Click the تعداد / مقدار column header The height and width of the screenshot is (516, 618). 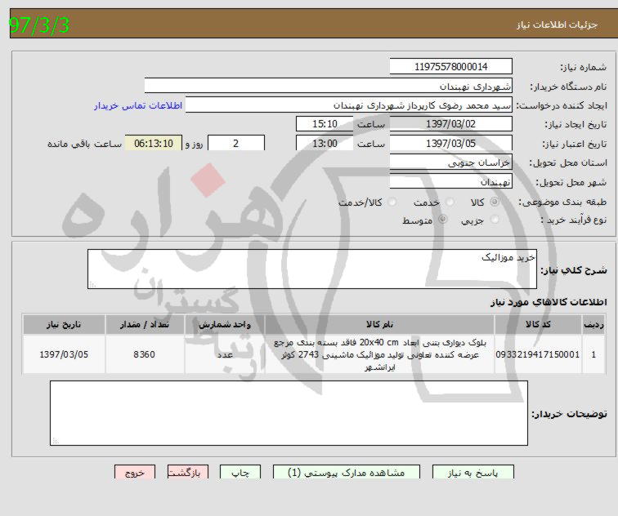[145, 324]
